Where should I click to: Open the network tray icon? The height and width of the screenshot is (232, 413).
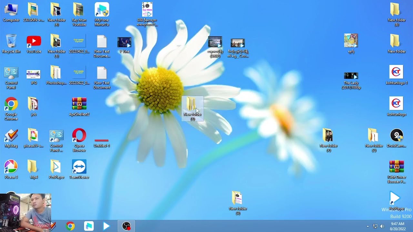coord(375,226)
